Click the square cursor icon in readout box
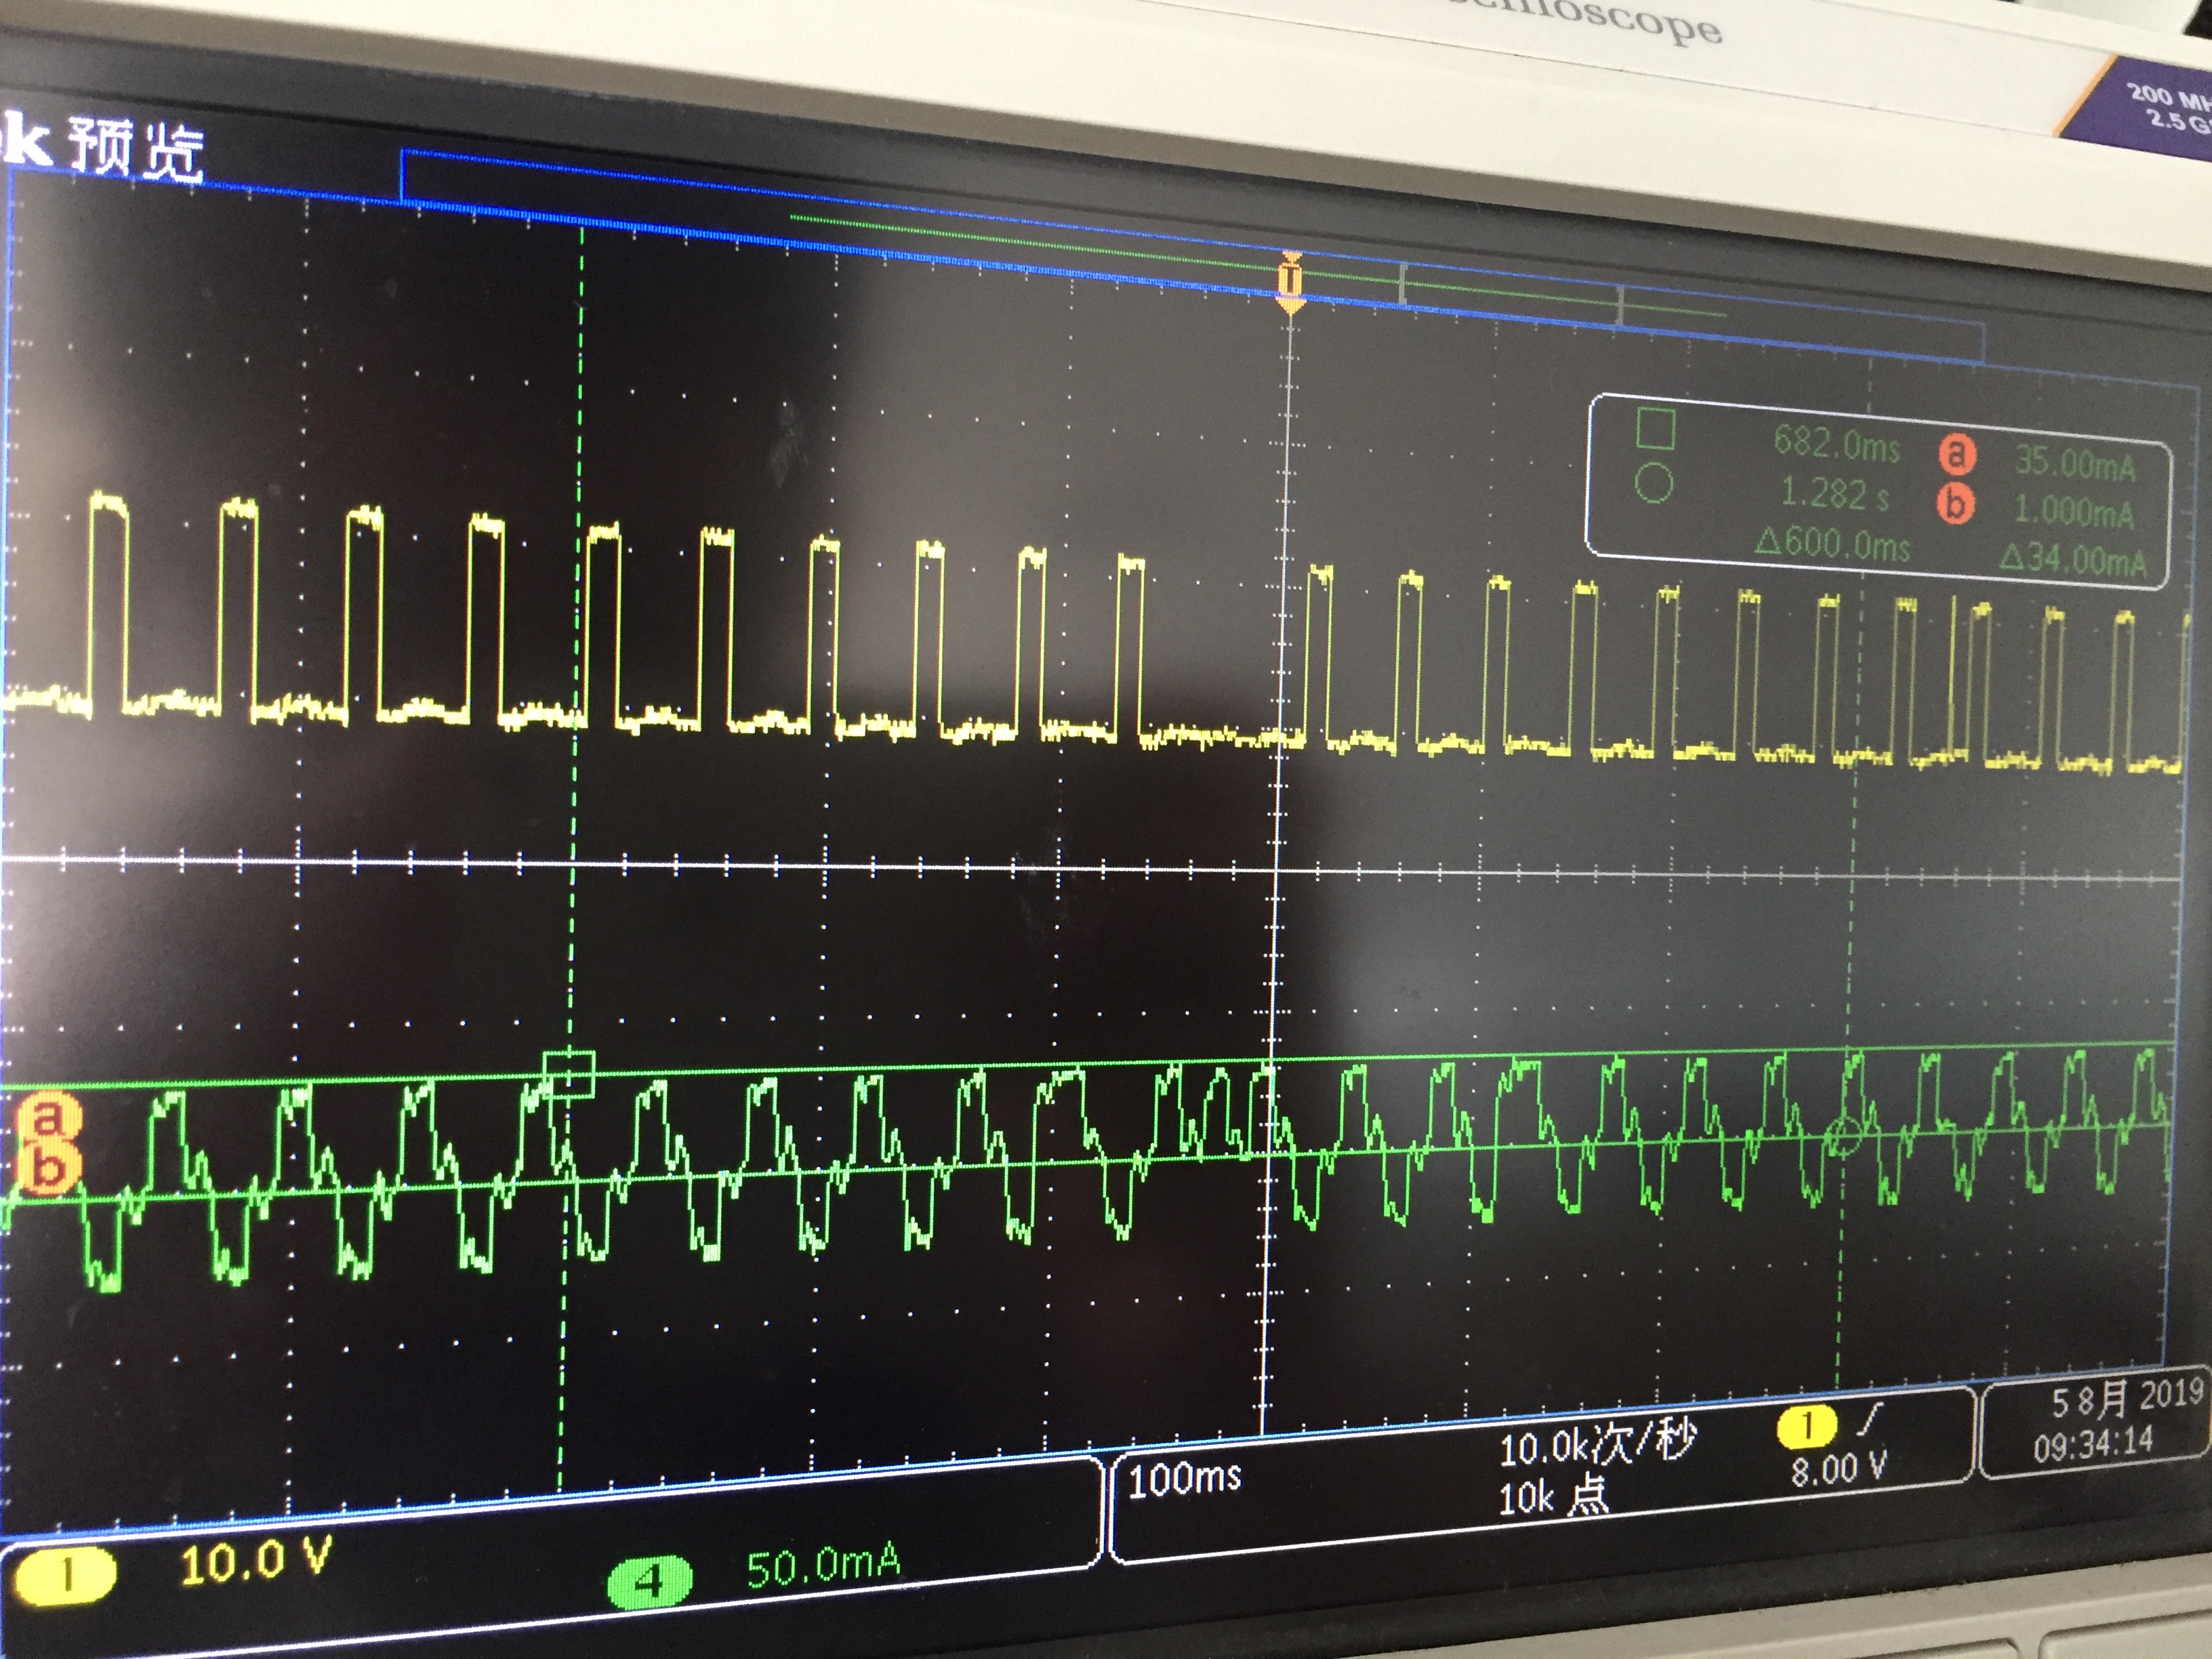This screenshot has height=1659, width=2212. click(1655, 428)
